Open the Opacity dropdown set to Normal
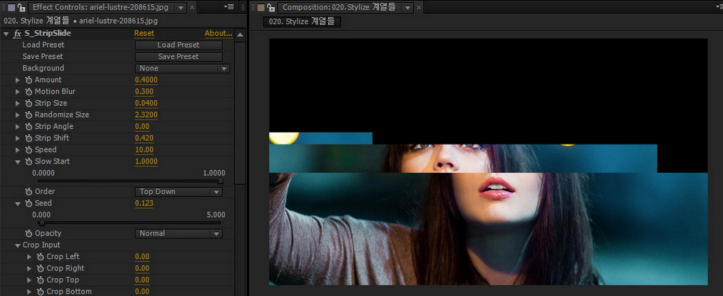The width and height of the screenshot is (723, 296). pyautogui.click(x=178, y=233)
